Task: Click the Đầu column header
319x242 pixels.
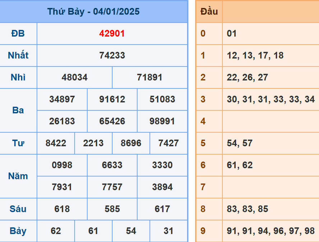Action: click(x=209, y=11)
